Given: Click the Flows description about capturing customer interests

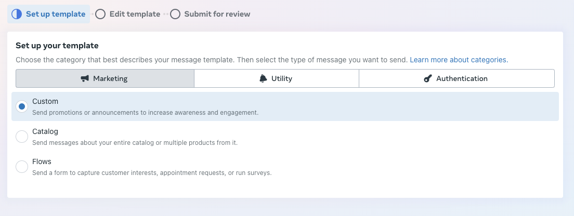Looking at the screenshot, I should click(151, 172).
